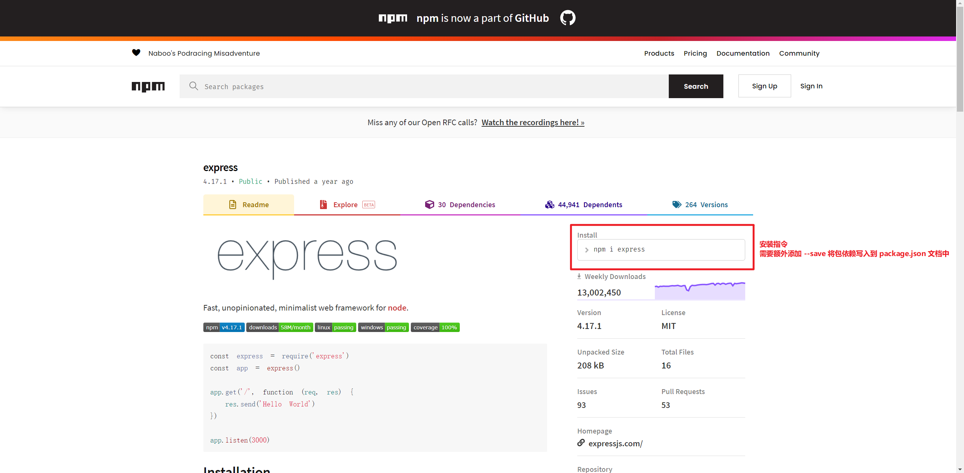
Task: Copy the 'npm i express' install command
Action: (x=661, y=250)
